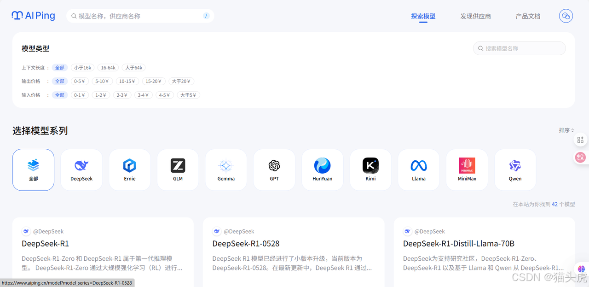
Task: Select 2-3¥ input price filter
Action: point(122,95)
